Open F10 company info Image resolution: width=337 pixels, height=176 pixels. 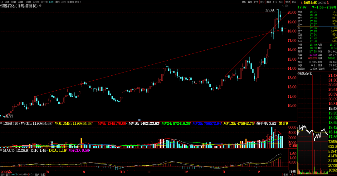click(x=275, y=2)
